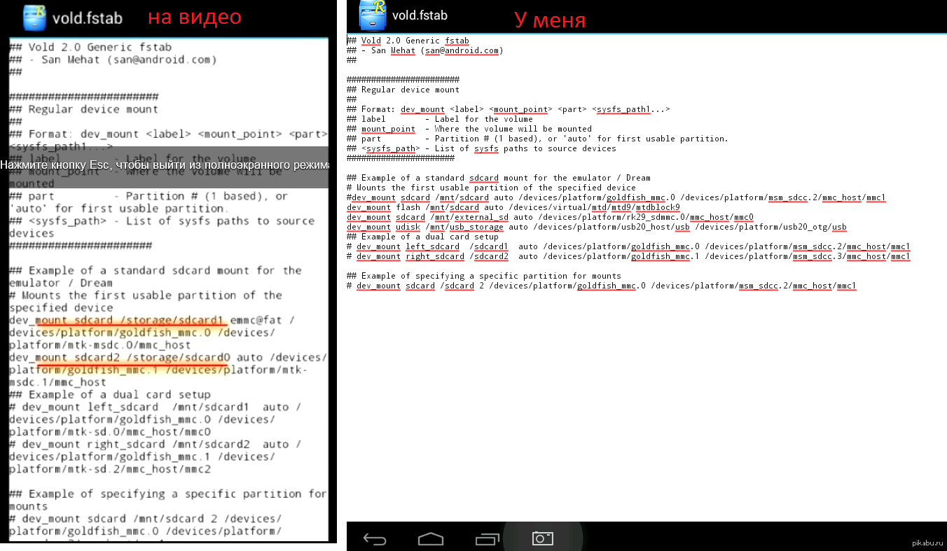The height and width of the screenshot is (551, 947).
Task: Tap the Root Explorer icon in left panel
Action: [34, 18]
